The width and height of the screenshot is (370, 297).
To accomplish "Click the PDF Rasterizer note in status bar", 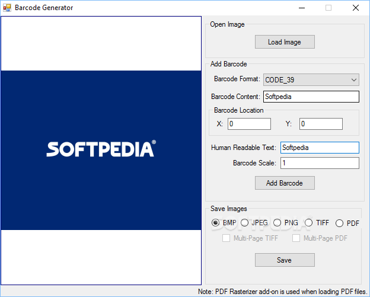I will tap(283, 292).
